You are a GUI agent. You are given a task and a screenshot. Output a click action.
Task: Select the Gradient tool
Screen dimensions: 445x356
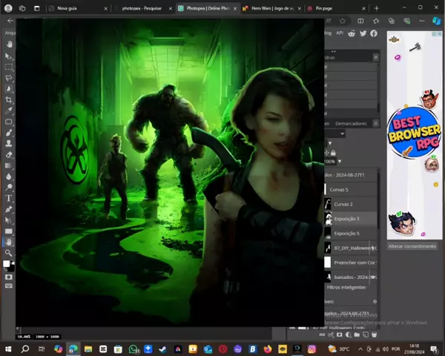point(9,166)
